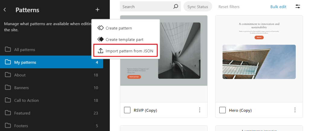Tick the RSVP (Copy) checkbox

coord(127,110)
